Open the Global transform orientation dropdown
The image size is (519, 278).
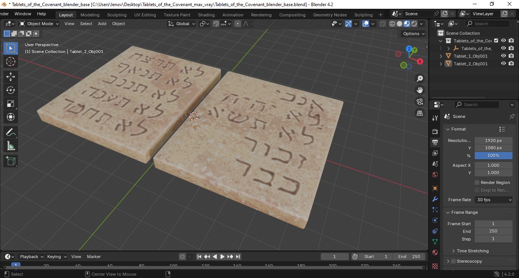(x=182, y=24)
